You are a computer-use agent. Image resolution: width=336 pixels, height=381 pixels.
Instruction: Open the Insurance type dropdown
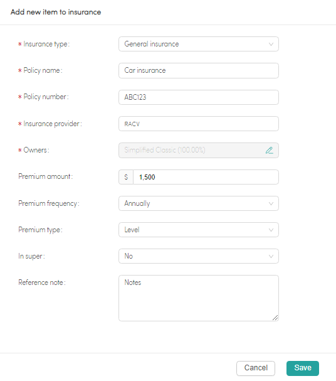coord(199,44)
